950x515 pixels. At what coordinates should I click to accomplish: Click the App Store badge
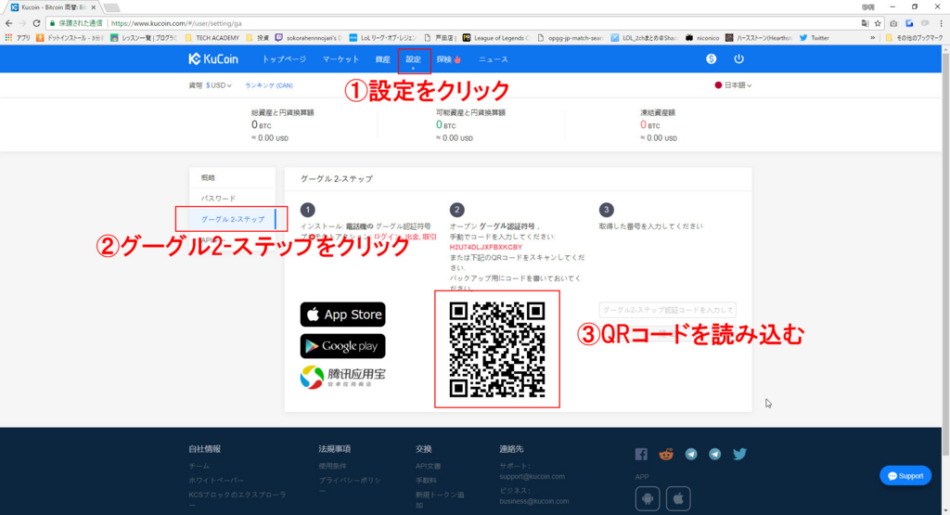pyautogui.click(x=343, y=315)
